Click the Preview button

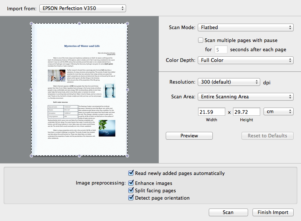click(x=189, y=136)
